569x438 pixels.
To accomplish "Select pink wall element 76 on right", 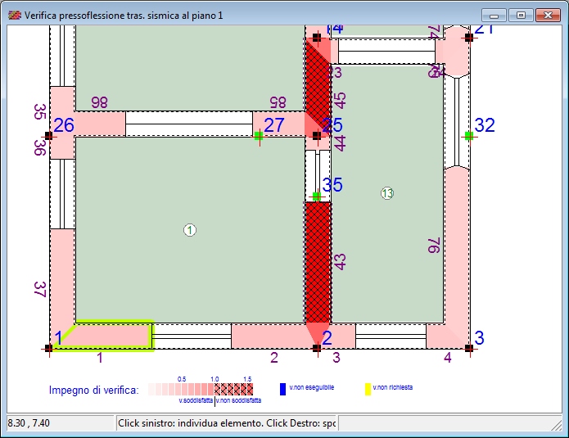I will pyautogui.click(x=457, y=246).
